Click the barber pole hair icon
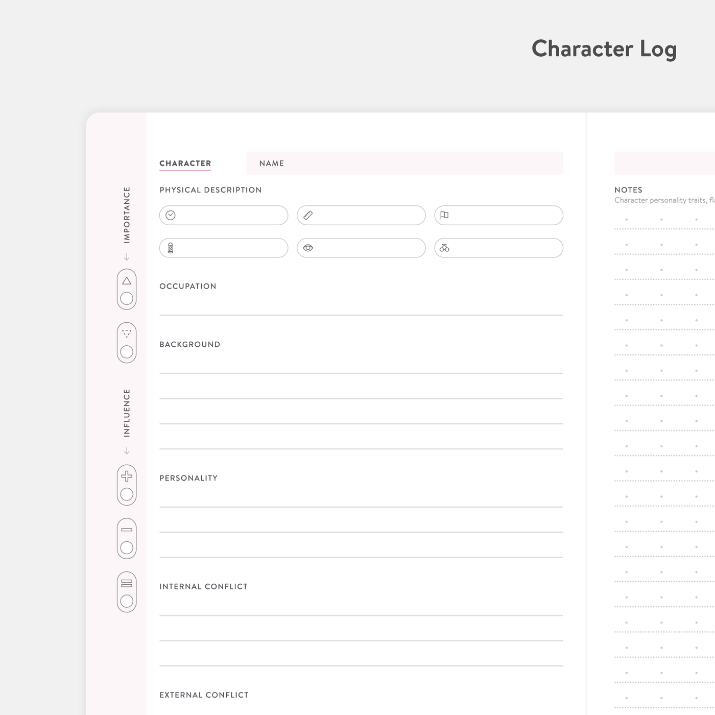This screenshot has height=715, width=715. pos(171,248)
